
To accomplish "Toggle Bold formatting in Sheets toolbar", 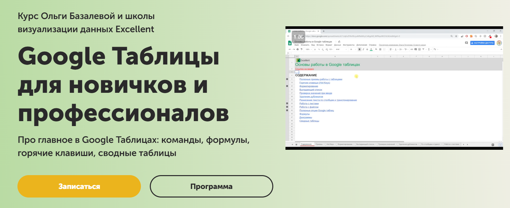I will 359,49.
